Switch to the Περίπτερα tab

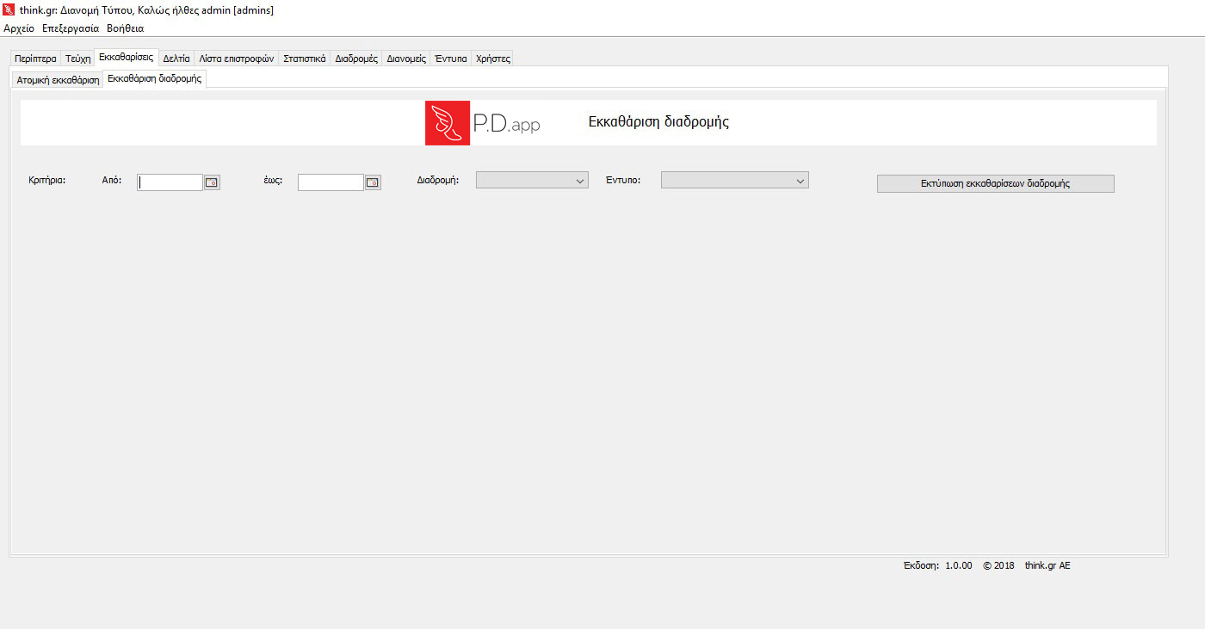tap(35, 59)
